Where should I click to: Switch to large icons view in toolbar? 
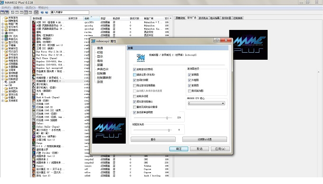pos(12,12)
